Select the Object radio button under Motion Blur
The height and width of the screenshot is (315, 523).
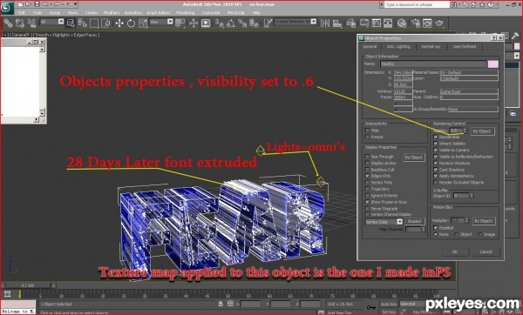pyautogui.click(x=456, y=234)
